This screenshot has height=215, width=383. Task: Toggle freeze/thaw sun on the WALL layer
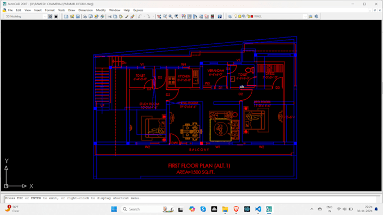(x=239, y=16)
